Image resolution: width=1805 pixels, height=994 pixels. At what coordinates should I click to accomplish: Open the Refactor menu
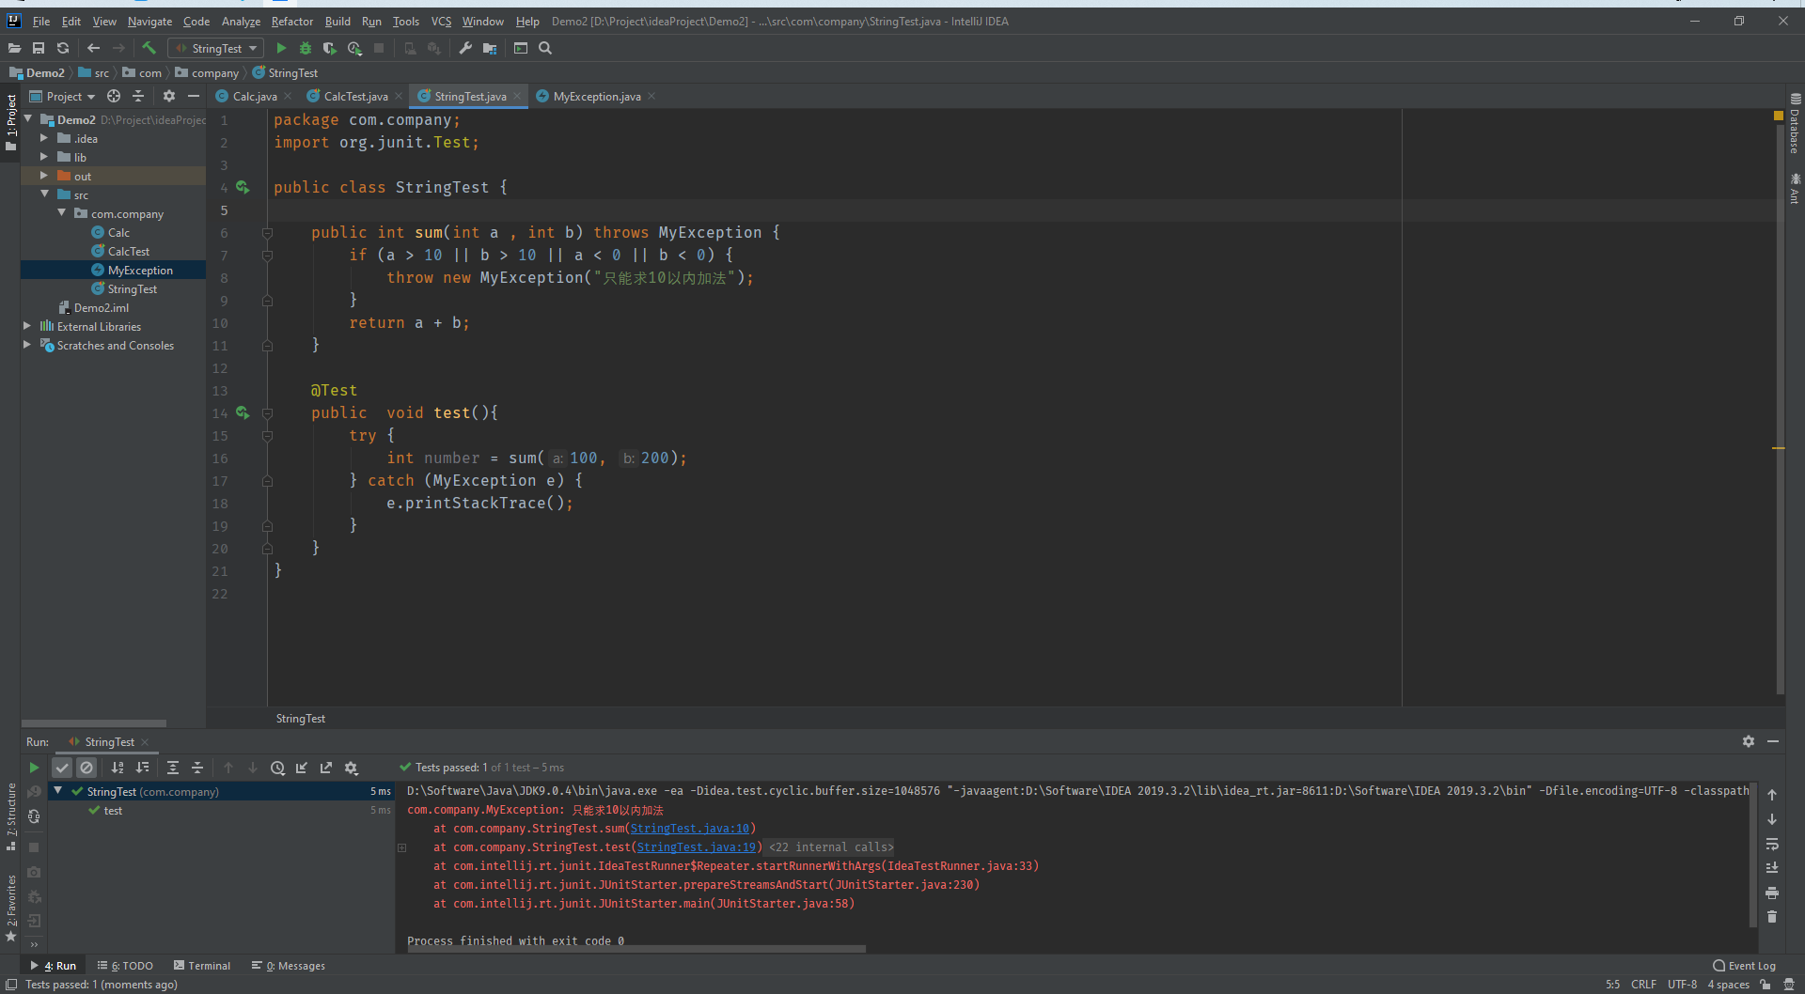click(291, 21)
